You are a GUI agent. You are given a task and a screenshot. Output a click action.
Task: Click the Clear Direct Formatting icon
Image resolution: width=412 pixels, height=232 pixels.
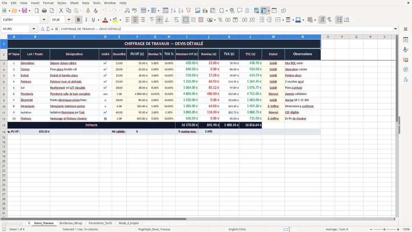[x=95, y=11]
